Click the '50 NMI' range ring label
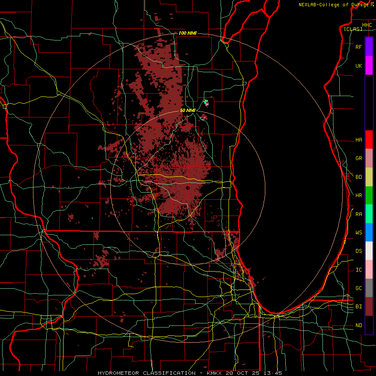This screenshot has width=376, height=376. [188, 110]
